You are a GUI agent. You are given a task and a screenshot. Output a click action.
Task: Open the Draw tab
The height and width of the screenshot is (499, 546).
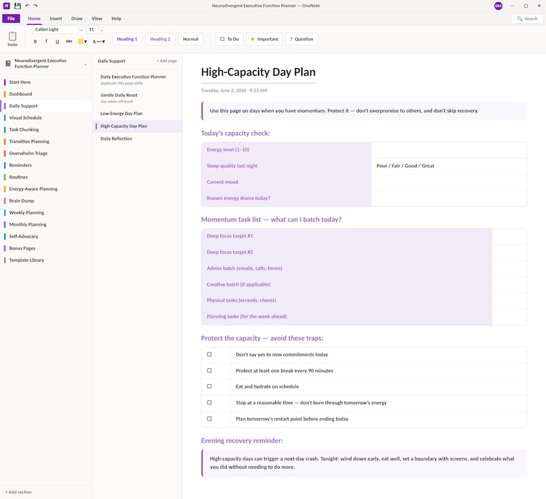[x=76, y=19]
